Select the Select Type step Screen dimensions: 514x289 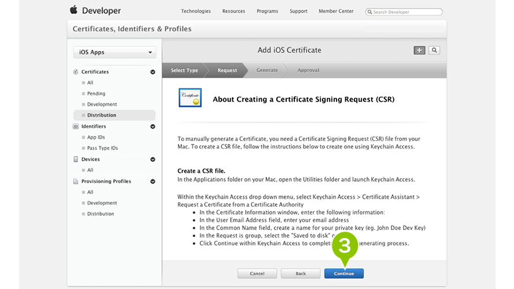(184, 71)
